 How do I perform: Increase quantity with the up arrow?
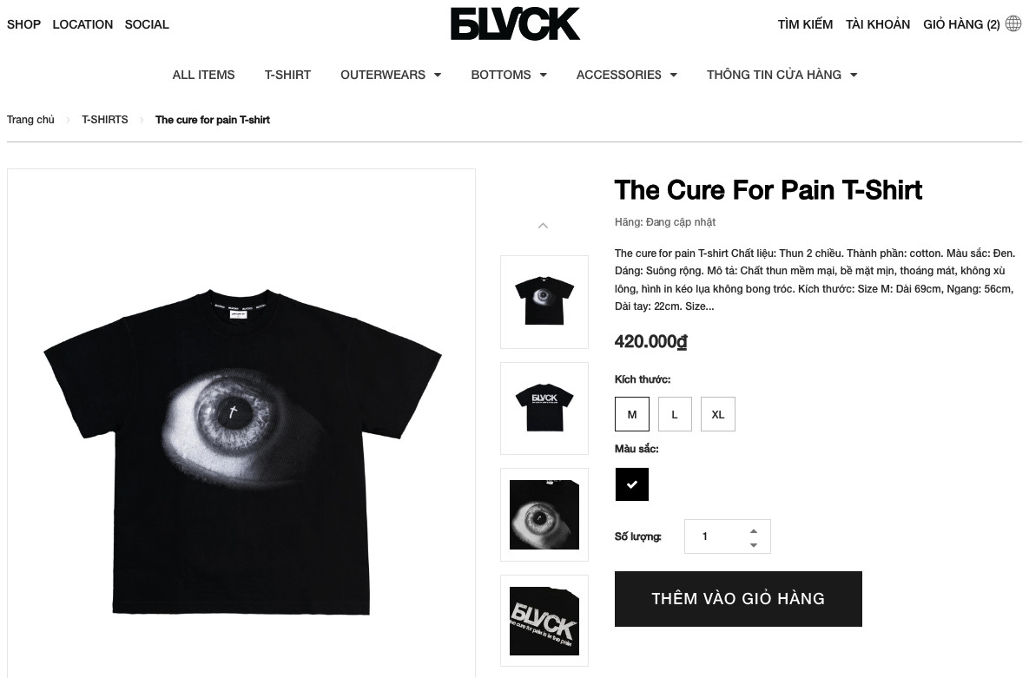click(x=754, y=531)
